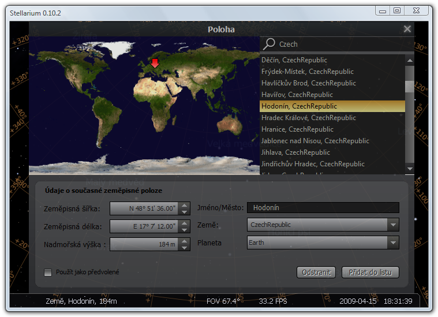Decrease longitude with down stepper arrow

[184, 230]
